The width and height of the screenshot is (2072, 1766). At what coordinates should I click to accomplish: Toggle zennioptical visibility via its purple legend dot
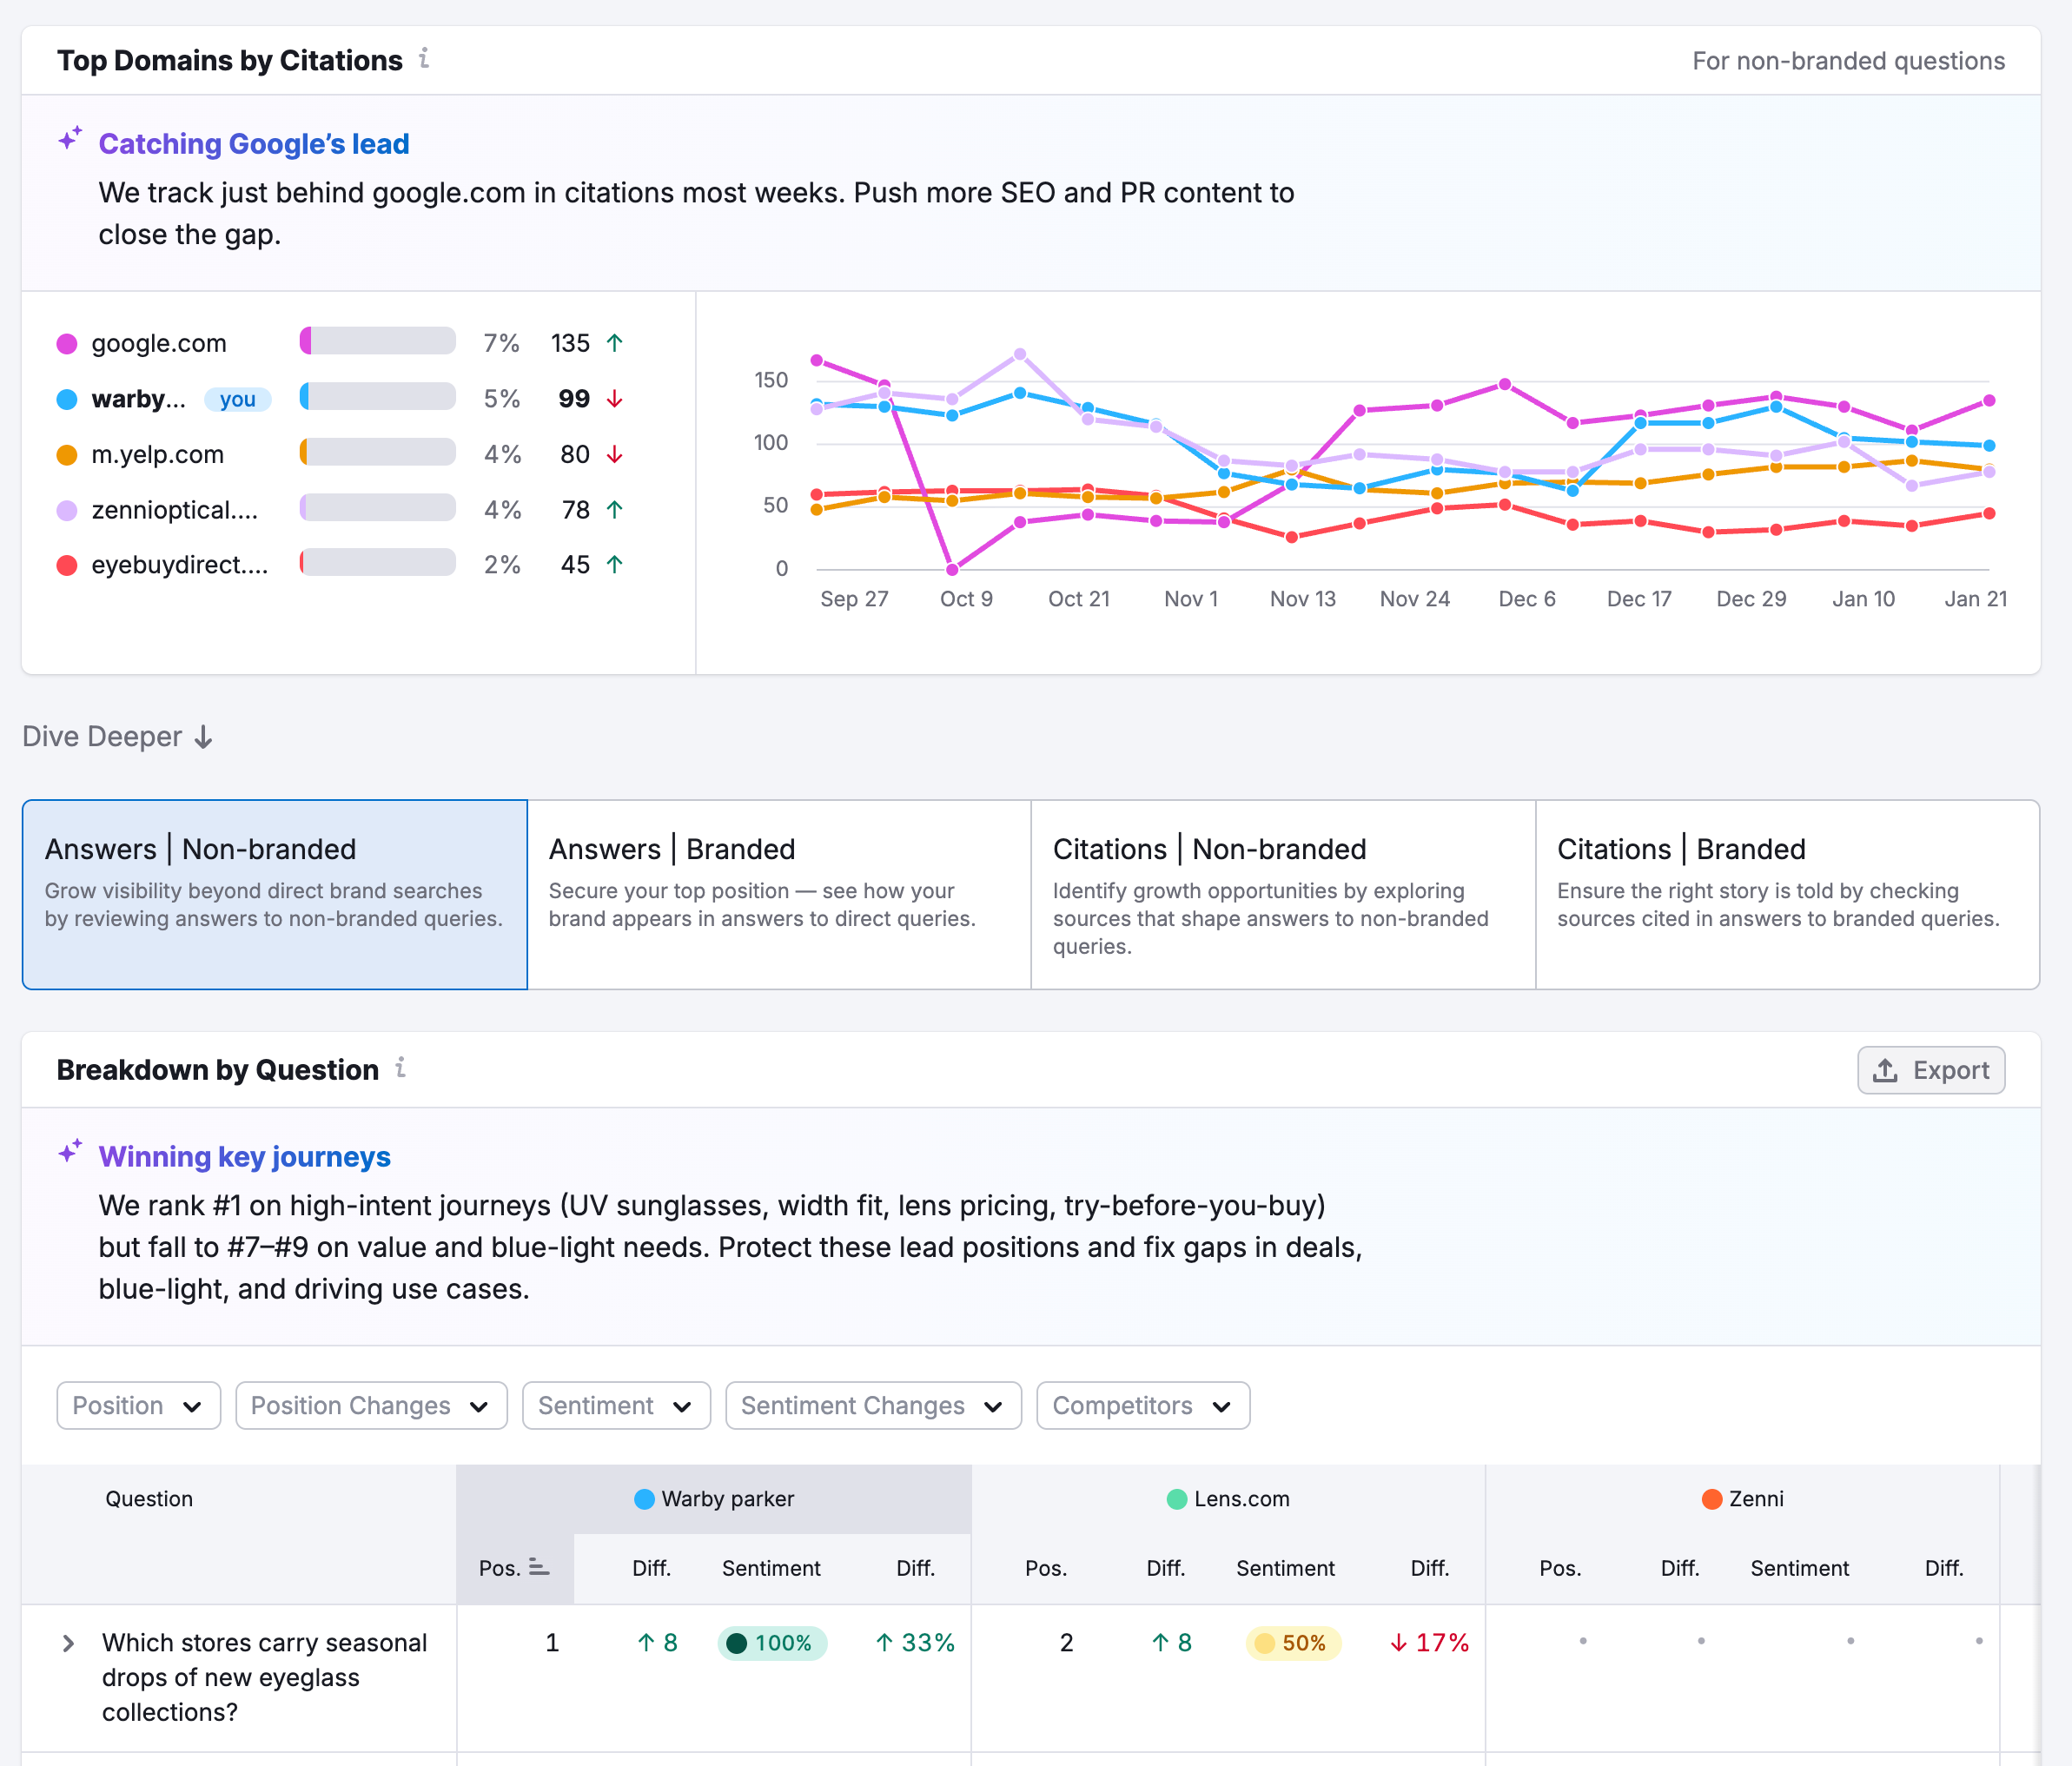pyautogui.click(x=66, y=509)
